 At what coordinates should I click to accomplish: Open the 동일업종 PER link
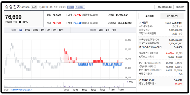(146, 80)
